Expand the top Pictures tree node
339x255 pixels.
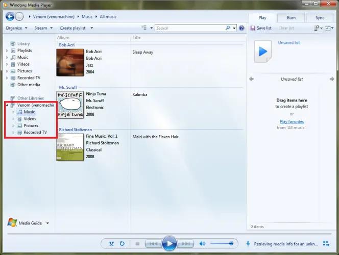(7, 71)
